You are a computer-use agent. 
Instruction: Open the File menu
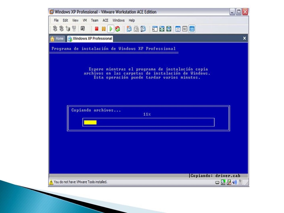(x=56, y=20)
